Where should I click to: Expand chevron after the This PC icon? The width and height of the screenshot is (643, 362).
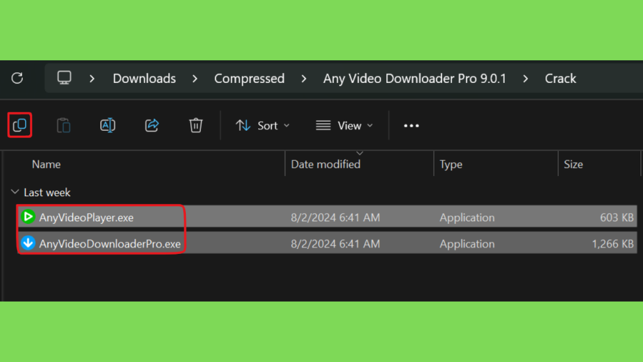[x=92, y=79]
